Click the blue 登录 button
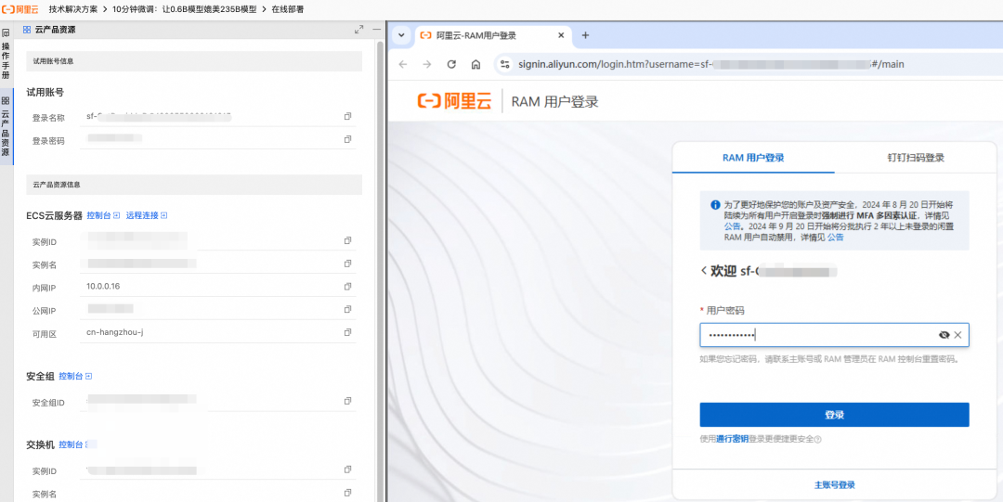This screenshot has width=1003, height=502. (x=834, y=415)
